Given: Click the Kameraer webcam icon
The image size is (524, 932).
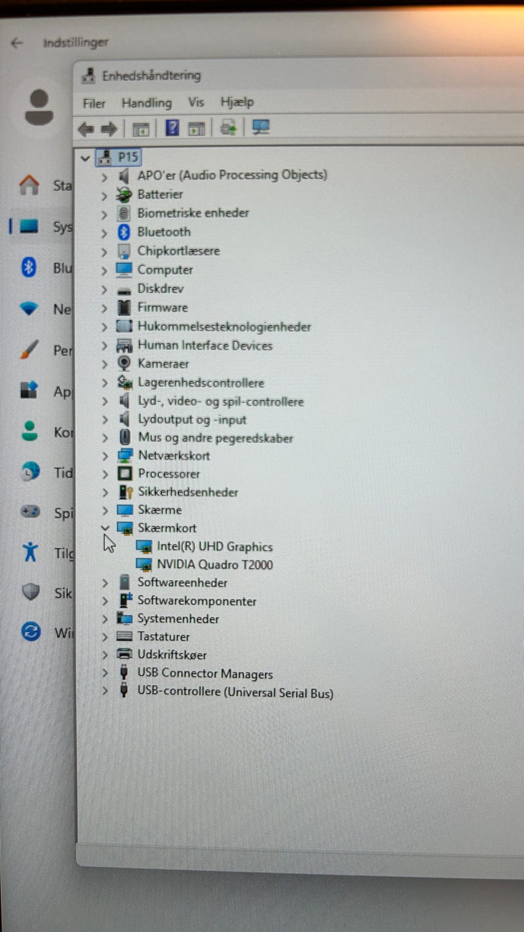Looking at the screenshot, I should point(124,363).
